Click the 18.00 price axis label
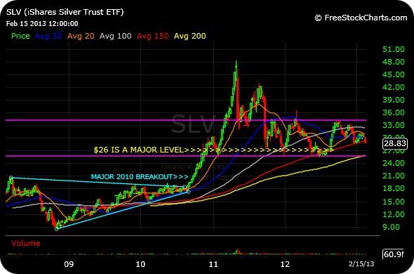414x274 pixels. click(x=394, y=188)
